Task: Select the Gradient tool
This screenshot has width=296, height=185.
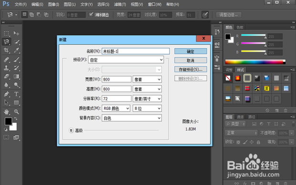Action: 16,77
